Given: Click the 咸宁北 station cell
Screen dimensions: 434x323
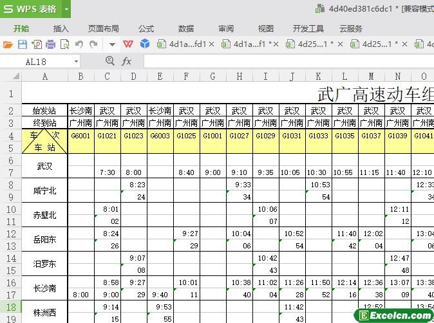Looking at the screenshot, I should tap(44, 190).
